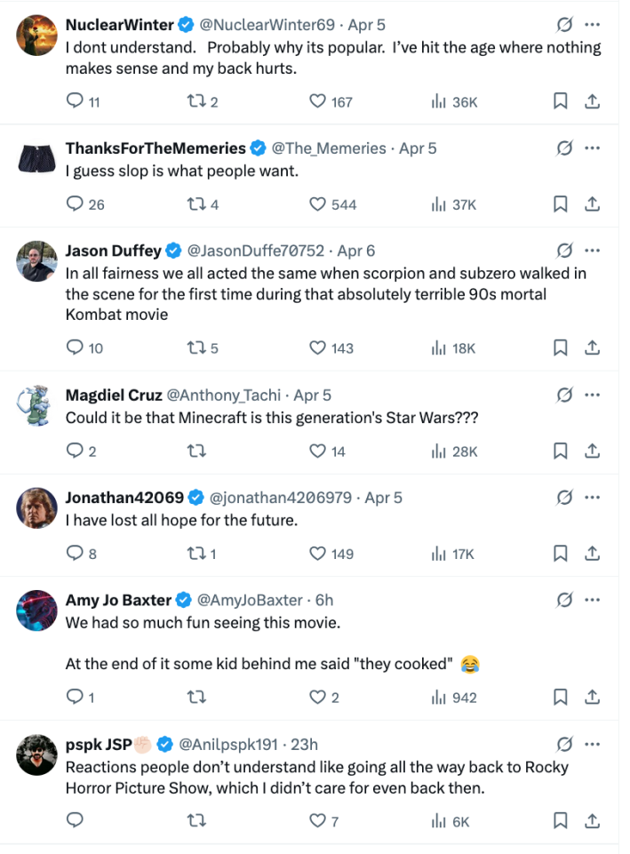Open more options for Amy Jo Baxter's tweet
This screenshot has width=630, height=854.
pos(592,600)
